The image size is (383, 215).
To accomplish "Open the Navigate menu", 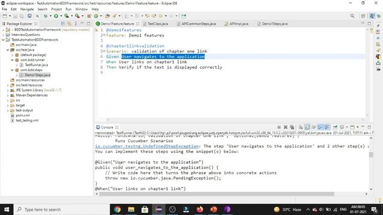I will point(27,10).
